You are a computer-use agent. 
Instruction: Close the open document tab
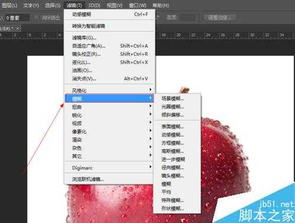click(x=18, y=29)
